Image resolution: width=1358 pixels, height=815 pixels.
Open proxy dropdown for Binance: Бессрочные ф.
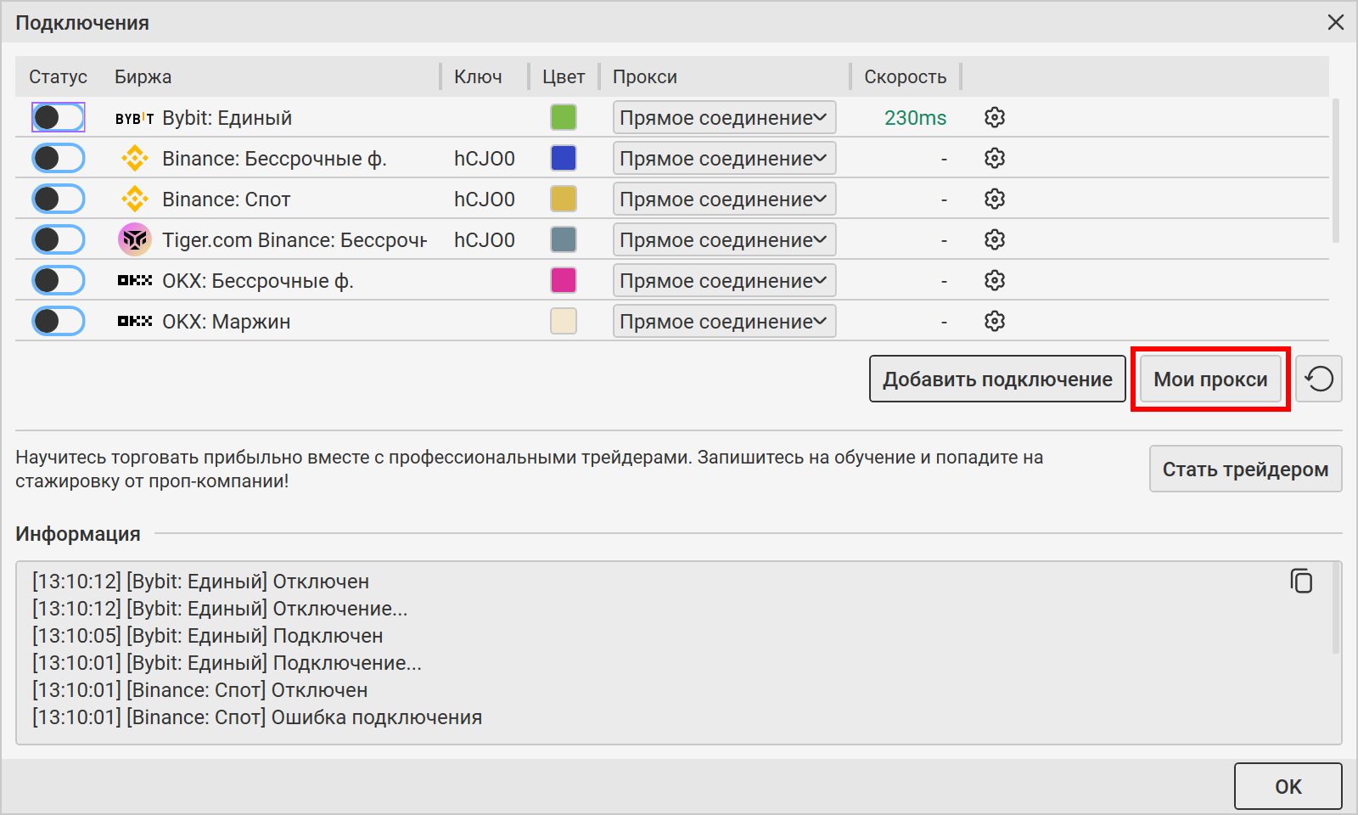[x=724, y=158]
